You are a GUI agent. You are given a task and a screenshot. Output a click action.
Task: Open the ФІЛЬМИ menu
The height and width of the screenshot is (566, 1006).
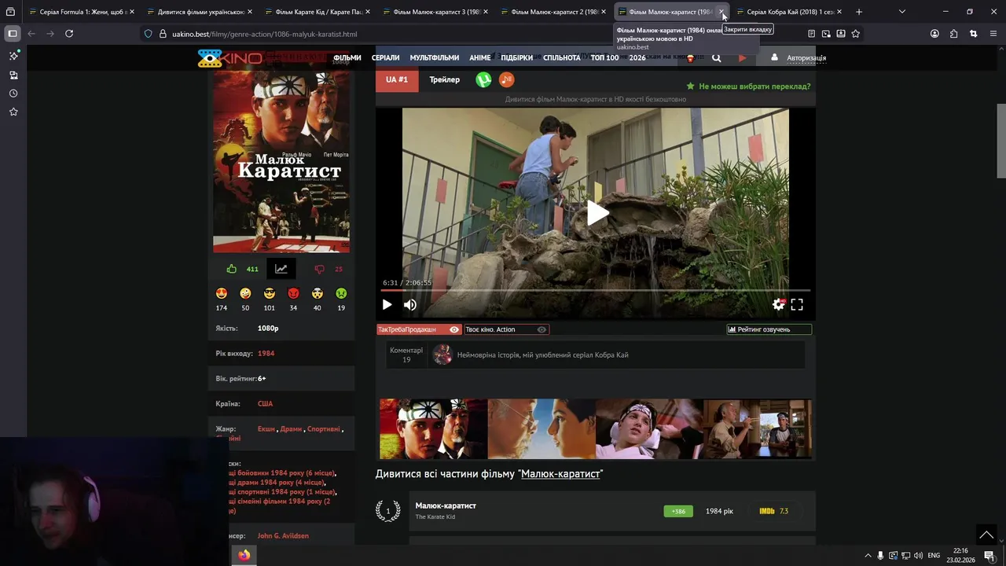[347, 57]
